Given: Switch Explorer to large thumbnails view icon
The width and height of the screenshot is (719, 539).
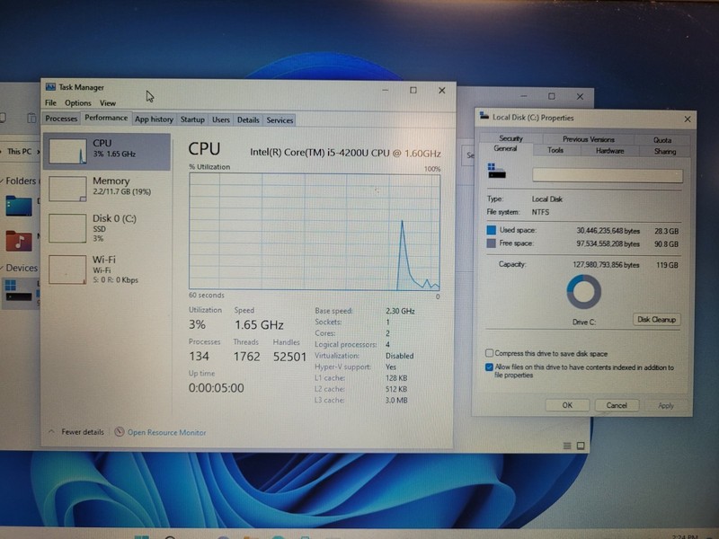Looking at the screenshot, I should pyautogui.click(x=581, y=446).
